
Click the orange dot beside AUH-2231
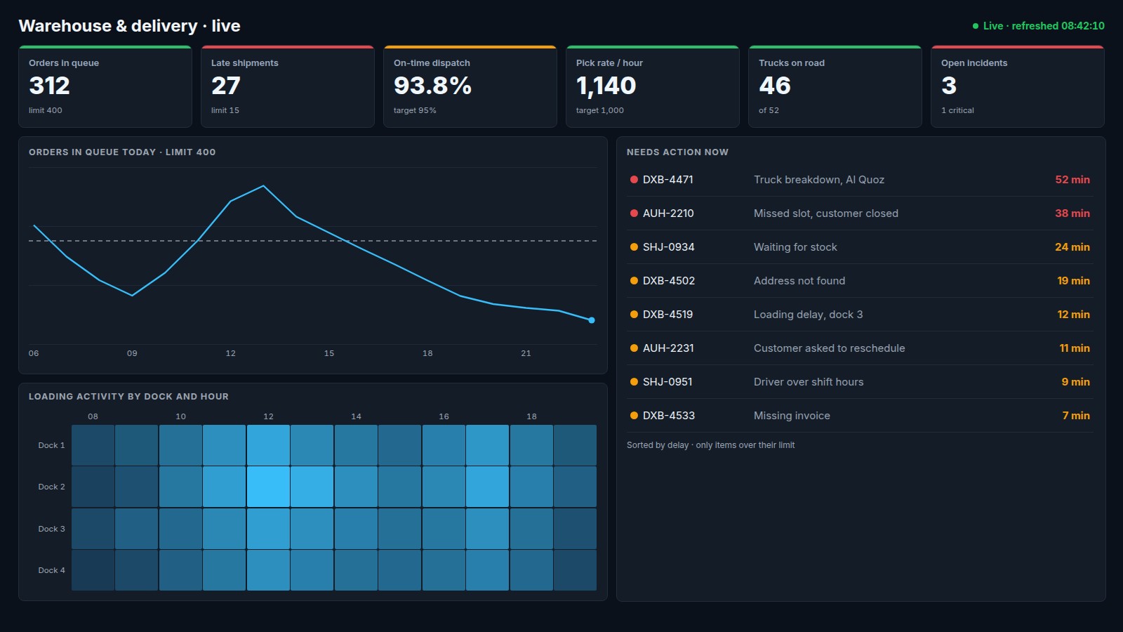tap(634, 348)
